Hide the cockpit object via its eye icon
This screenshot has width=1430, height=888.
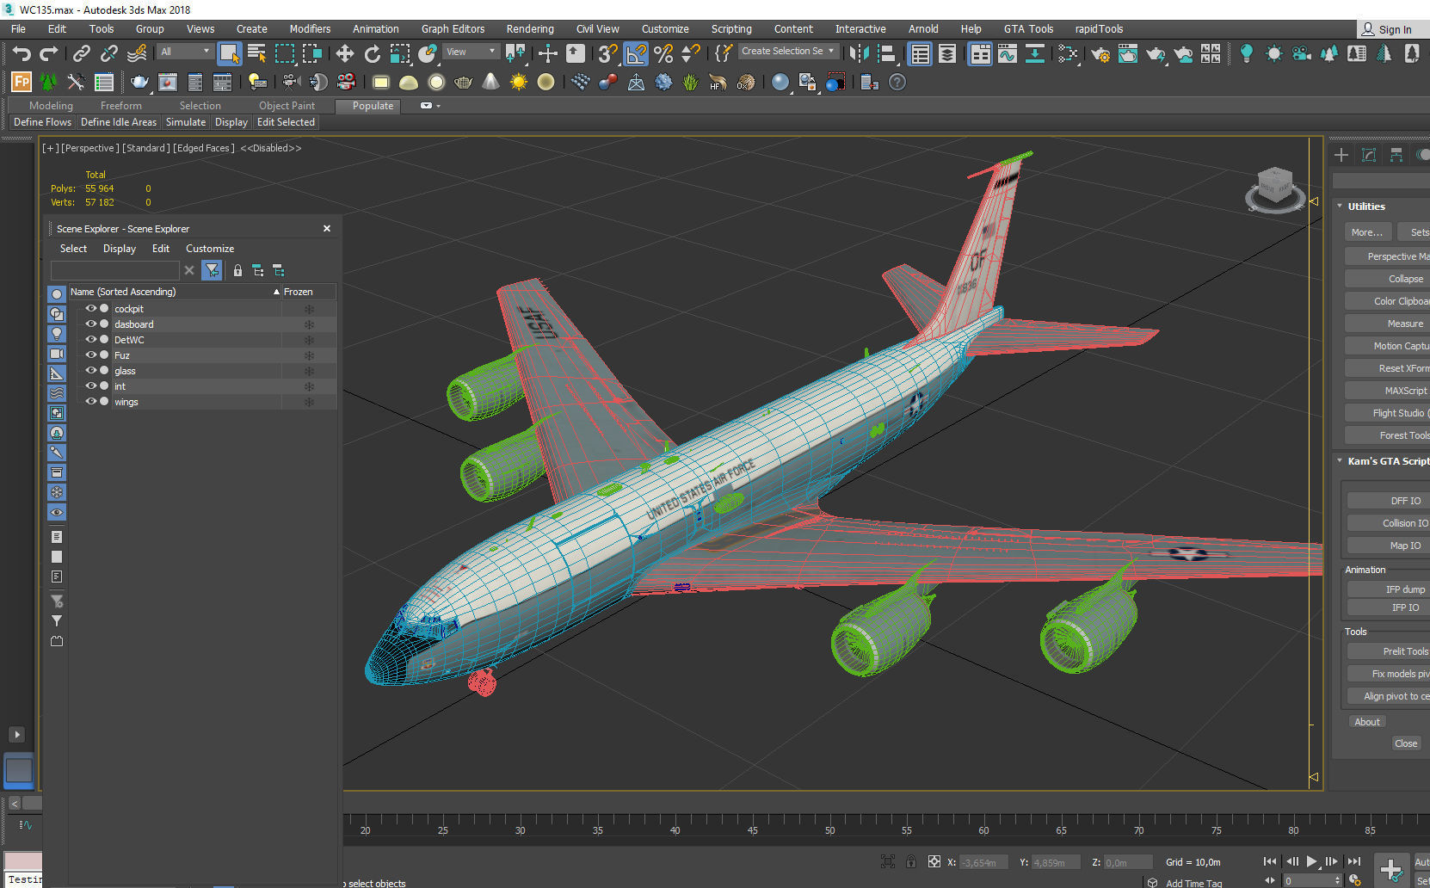click(x=90, y=308)
